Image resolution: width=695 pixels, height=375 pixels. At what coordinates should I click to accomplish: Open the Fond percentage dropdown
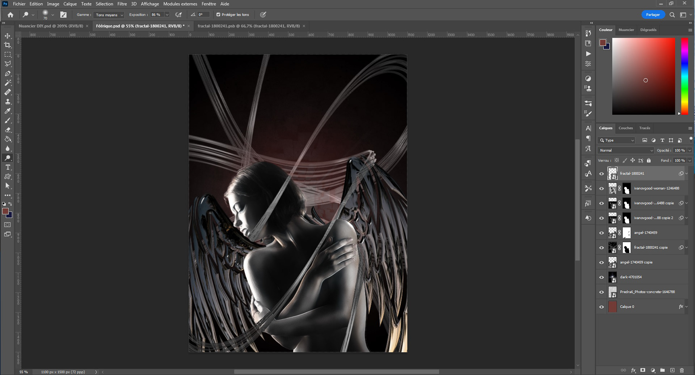click(x=690, y=161)
